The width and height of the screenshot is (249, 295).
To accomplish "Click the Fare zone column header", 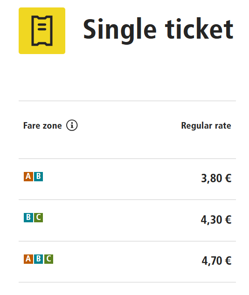I will coord(42,125).
